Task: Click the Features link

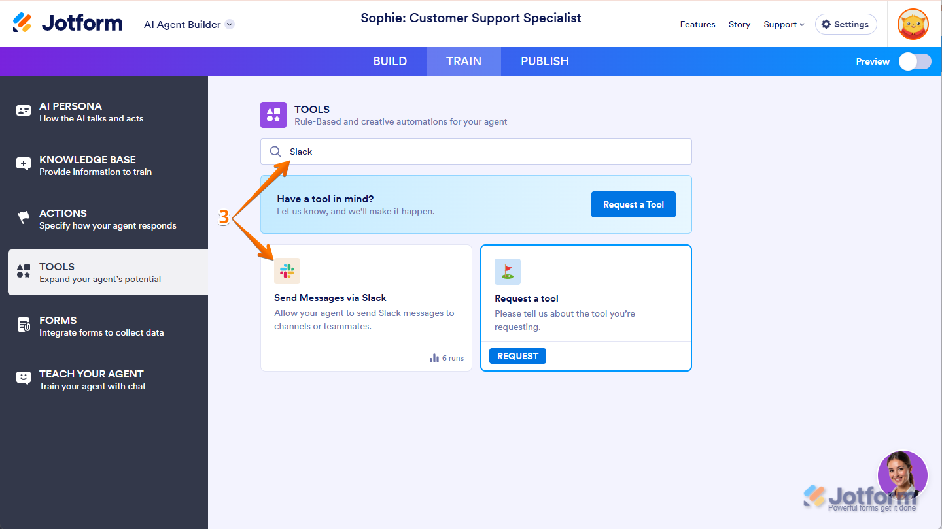Action: point(697,24)
